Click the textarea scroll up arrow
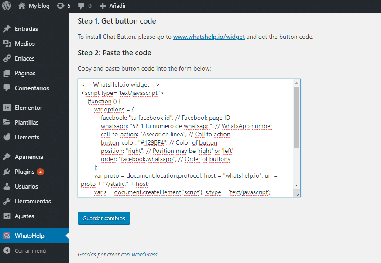The height and width of the screenshot is (263, 381). (296, 83)
